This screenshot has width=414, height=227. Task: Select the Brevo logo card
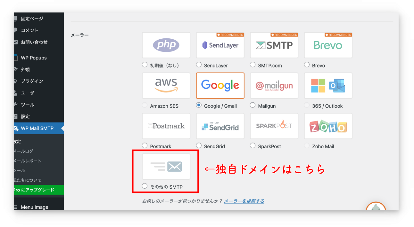coord(328,45)
